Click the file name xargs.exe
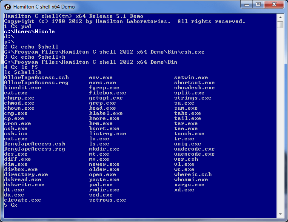Image resolution: width=288 pixels, height=222 pixels. [189, 185]
